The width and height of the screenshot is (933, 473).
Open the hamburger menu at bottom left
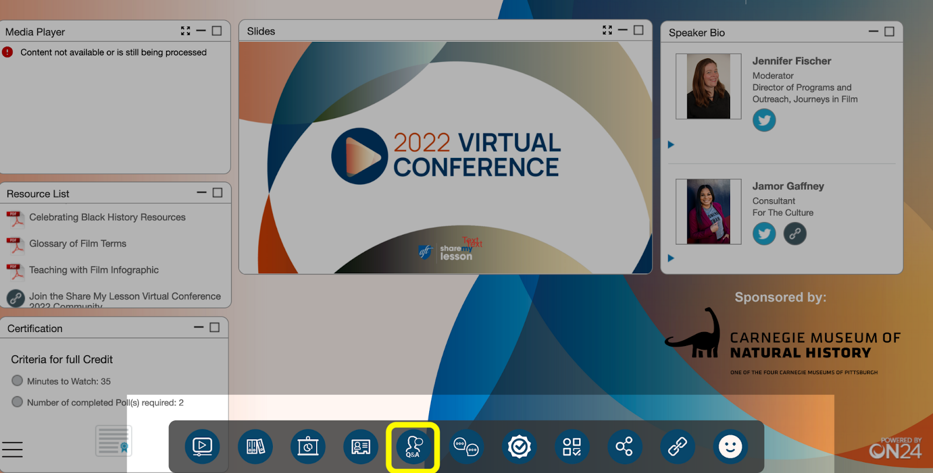coord(12,450)
